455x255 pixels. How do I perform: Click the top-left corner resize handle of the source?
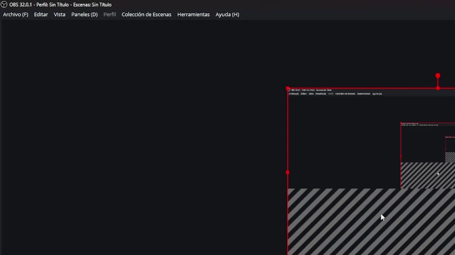(x=287, y=88)
